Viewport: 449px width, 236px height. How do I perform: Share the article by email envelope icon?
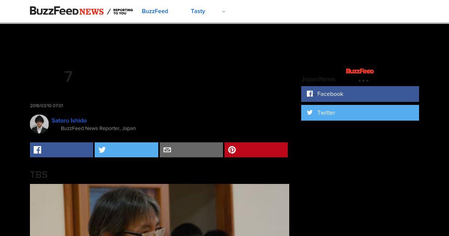click(x=191, y=150)
